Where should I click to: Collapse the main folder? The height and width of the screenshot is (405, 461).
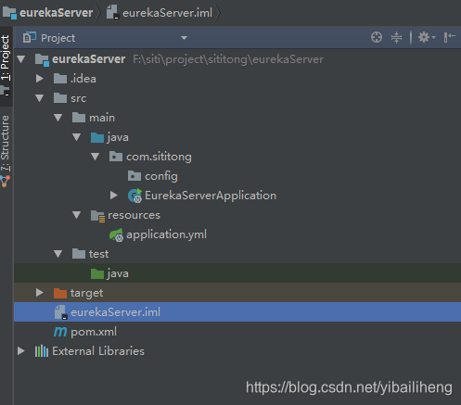click(58, 118)
